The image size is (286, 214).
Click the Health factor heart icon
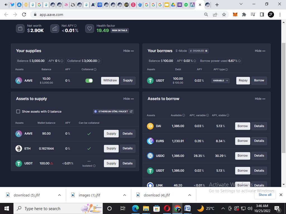(x=89, y=28)
